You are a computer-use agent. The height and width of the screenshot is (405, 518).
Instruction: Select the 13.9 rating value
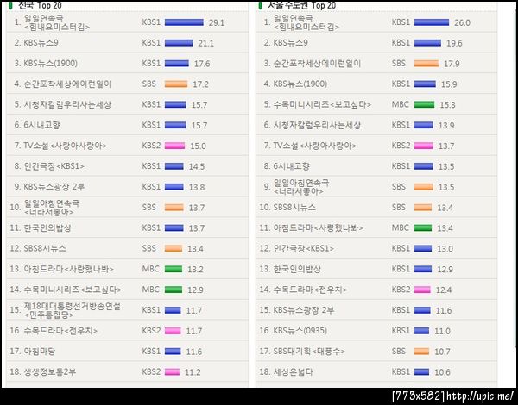point(446,125)
